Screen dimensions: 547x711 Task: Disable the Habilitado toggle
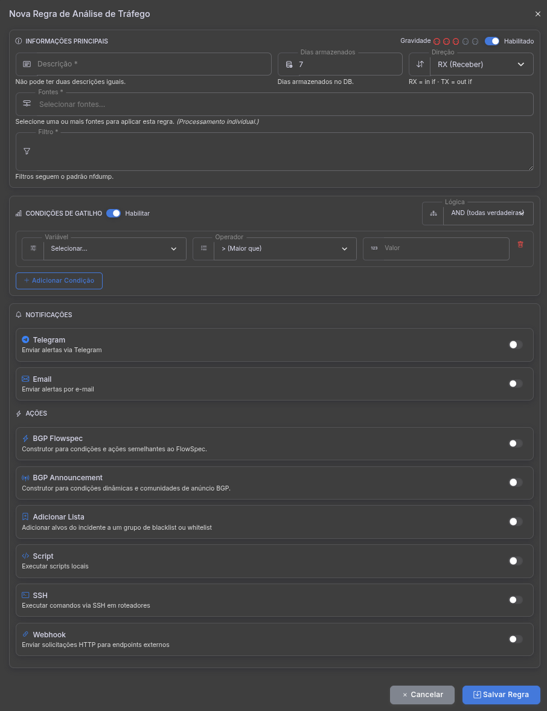click(492, 41)
